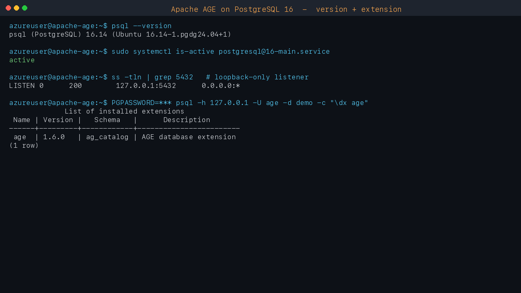This screenshot has height=293, width=521.
Task: Click the '1.6.0' version cell
Action: pyautogui.click(x=54, y=137)
